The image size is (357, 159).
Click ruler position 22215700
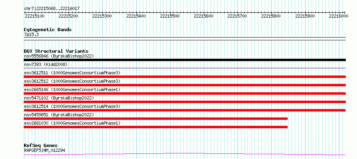(x=237, y=16)
